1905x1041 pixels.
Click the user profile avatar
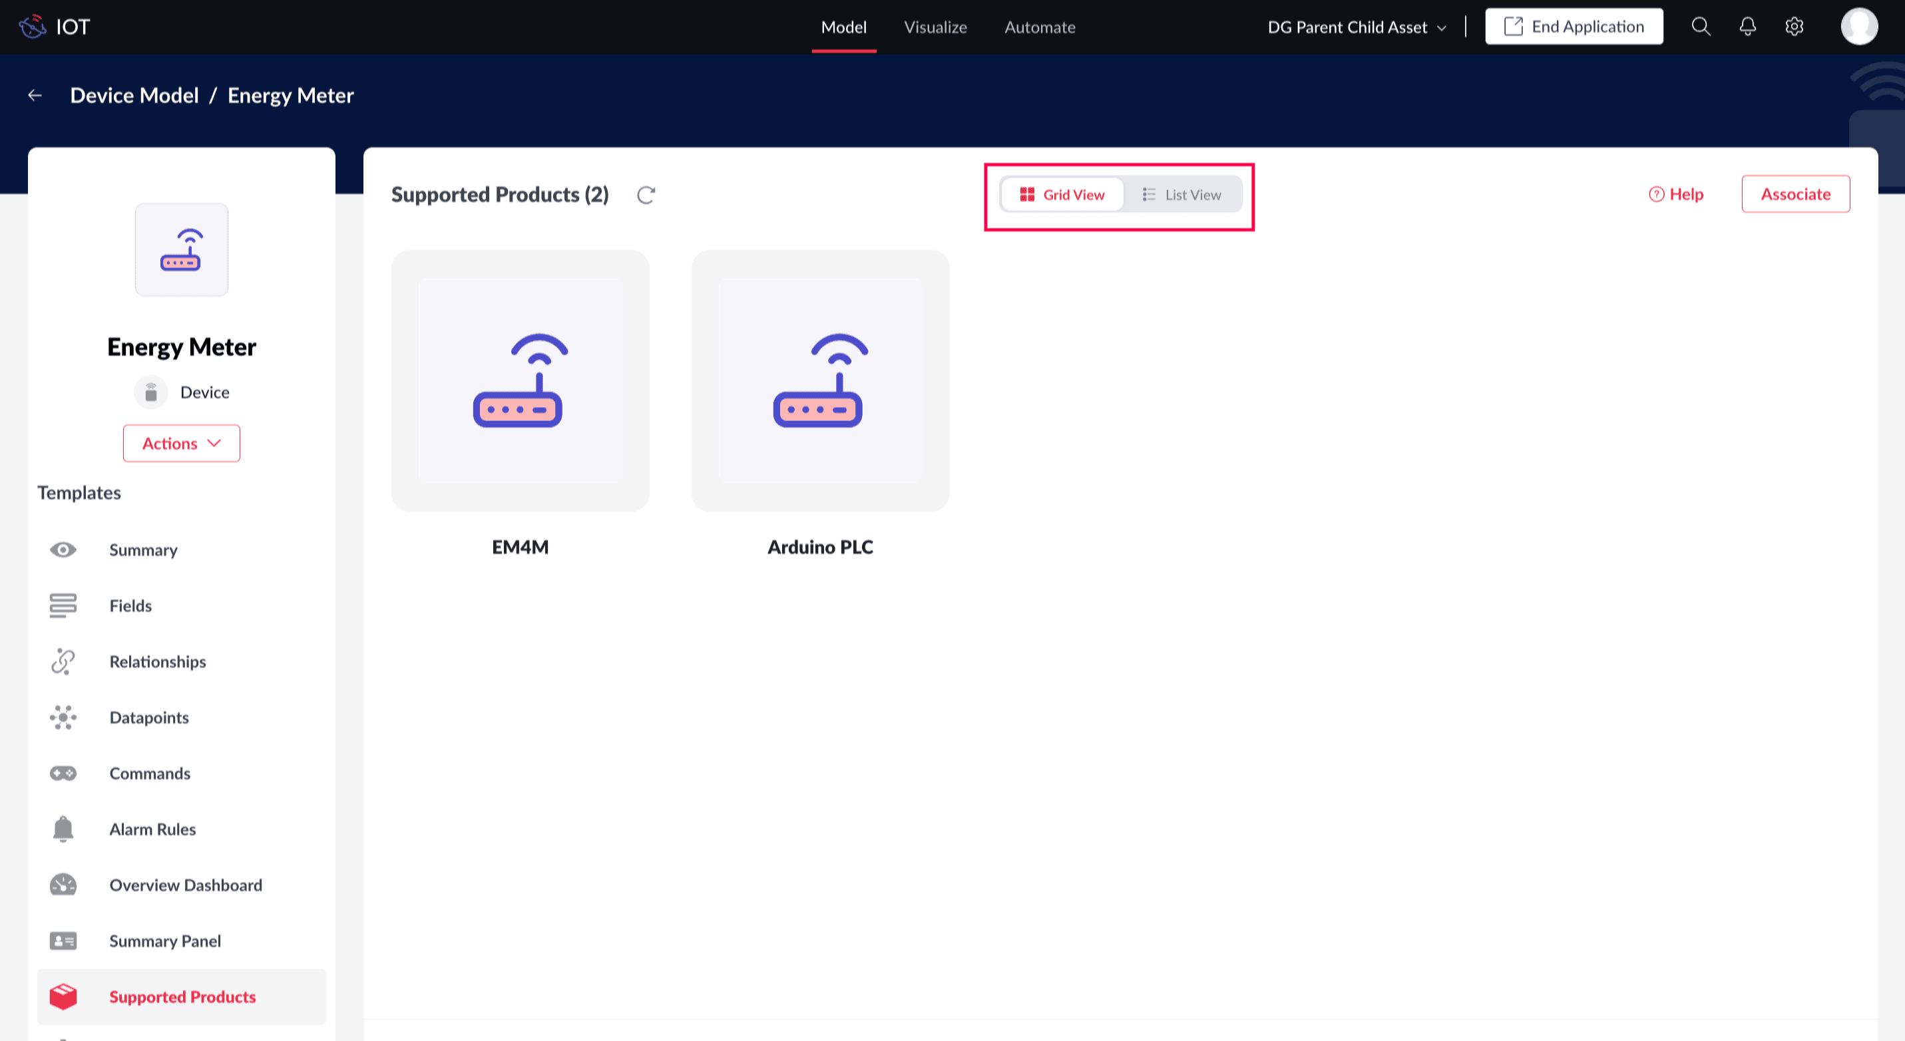[1858, 27]
